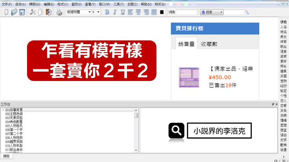Image resolution: width=289 pixels, height=162 pixels.
Task: Select 003元素类型 in the list
Action: (14, 118)
